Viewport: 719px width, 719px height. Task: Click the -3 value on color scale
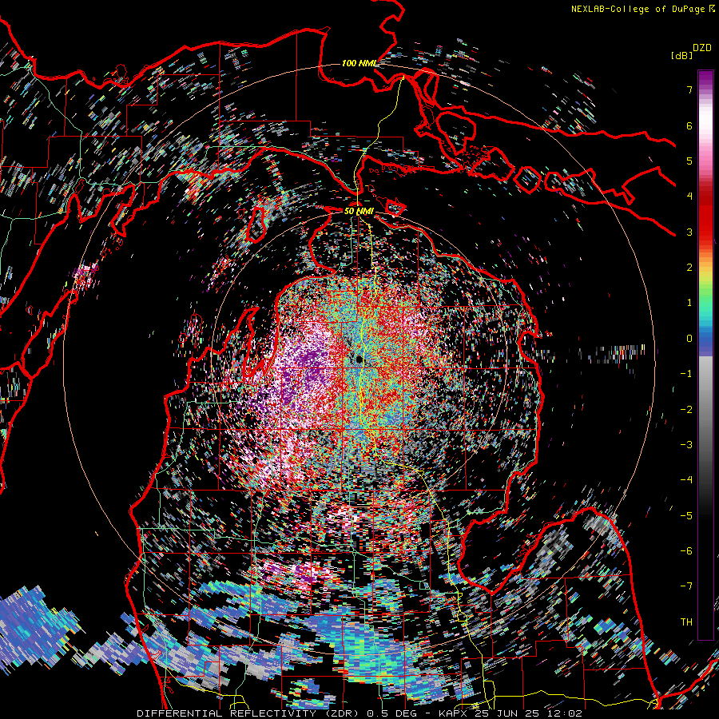686,445
